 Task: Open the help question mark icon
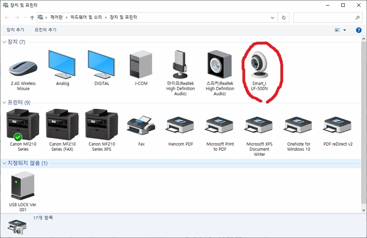coord(358,30)
